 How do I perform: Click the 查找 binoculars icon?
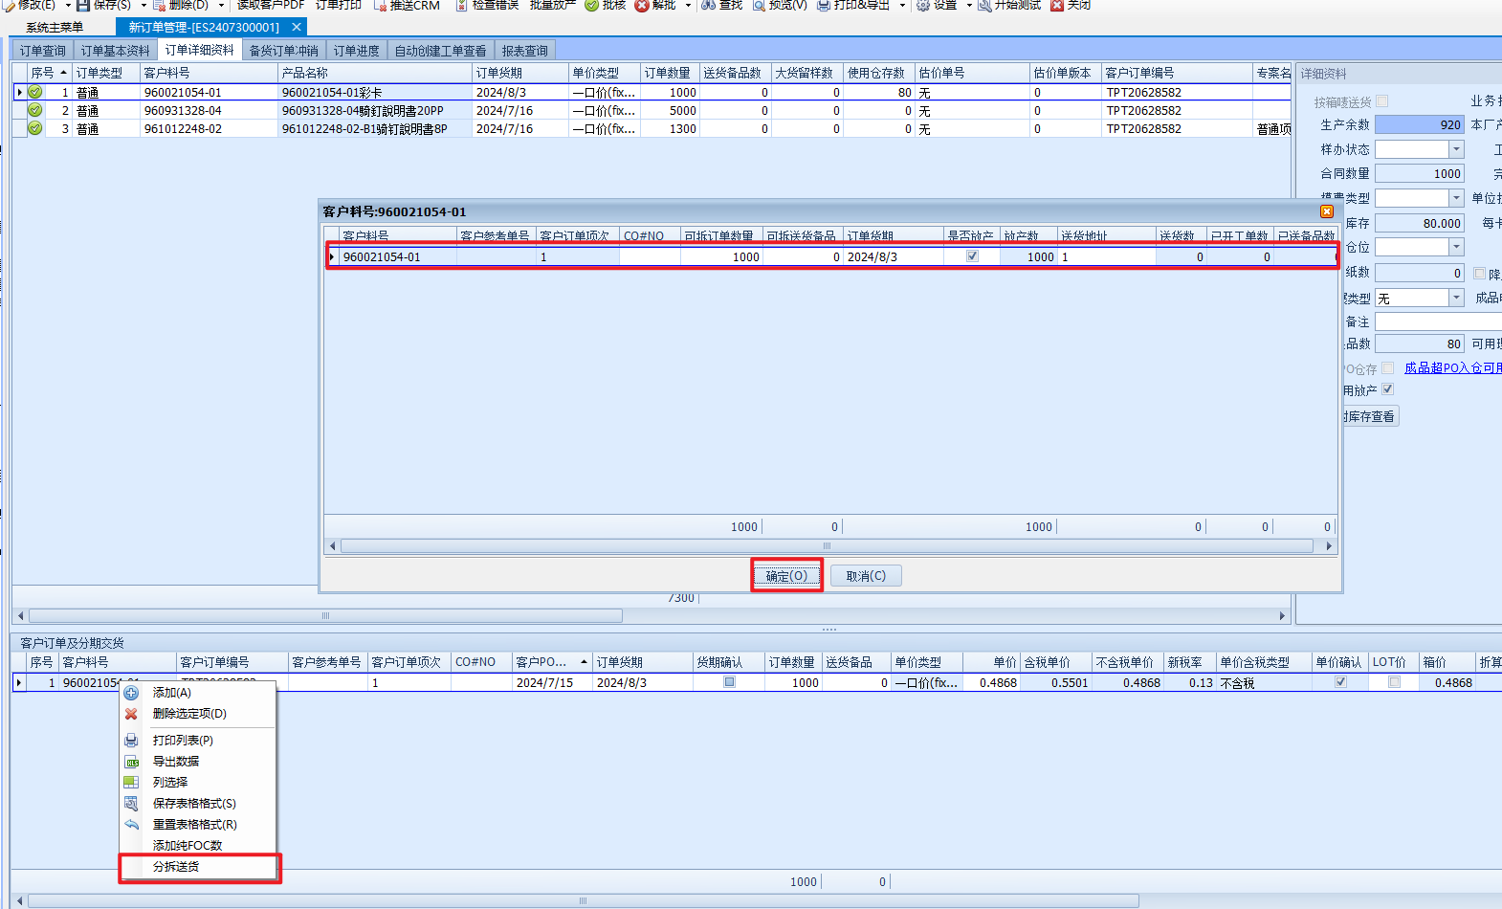pos(709,5)
